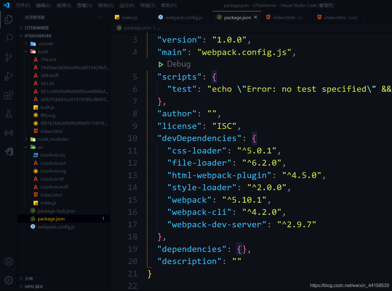Open the View menu (查看)

tap(85, 5)
